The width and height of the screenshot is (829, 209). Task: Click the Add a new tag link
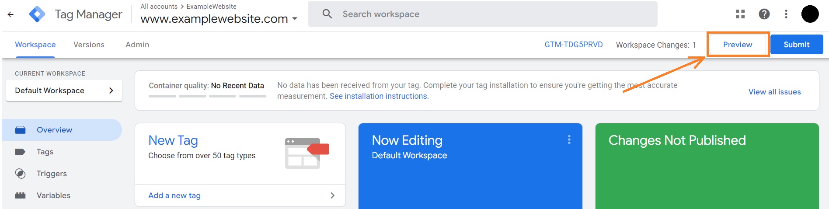click(x=174, y=195)
